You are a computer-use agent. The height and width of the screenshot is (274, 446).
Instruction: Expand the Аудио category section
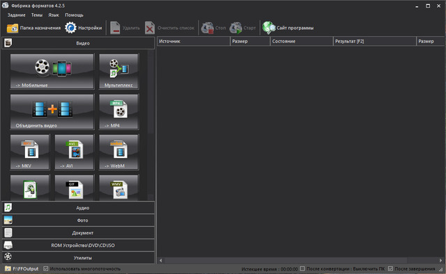[x=78, y=208]
